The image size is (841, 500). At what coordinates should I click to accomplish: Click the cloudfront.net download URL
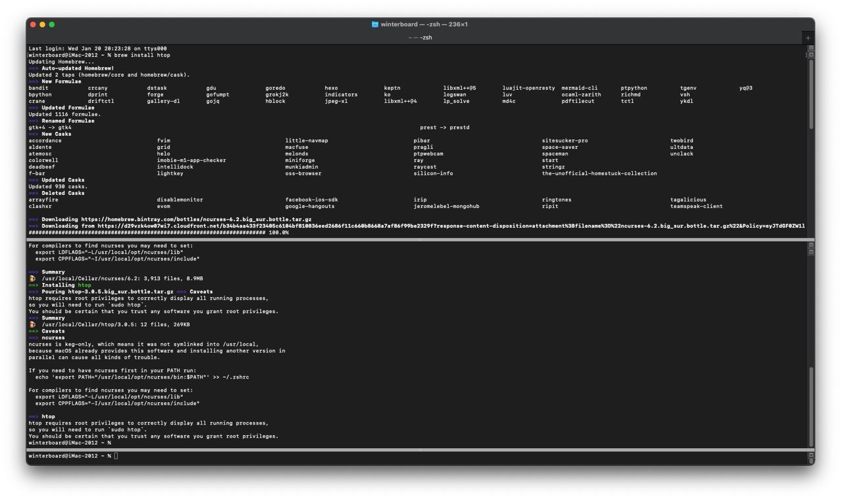coord(451,226)
